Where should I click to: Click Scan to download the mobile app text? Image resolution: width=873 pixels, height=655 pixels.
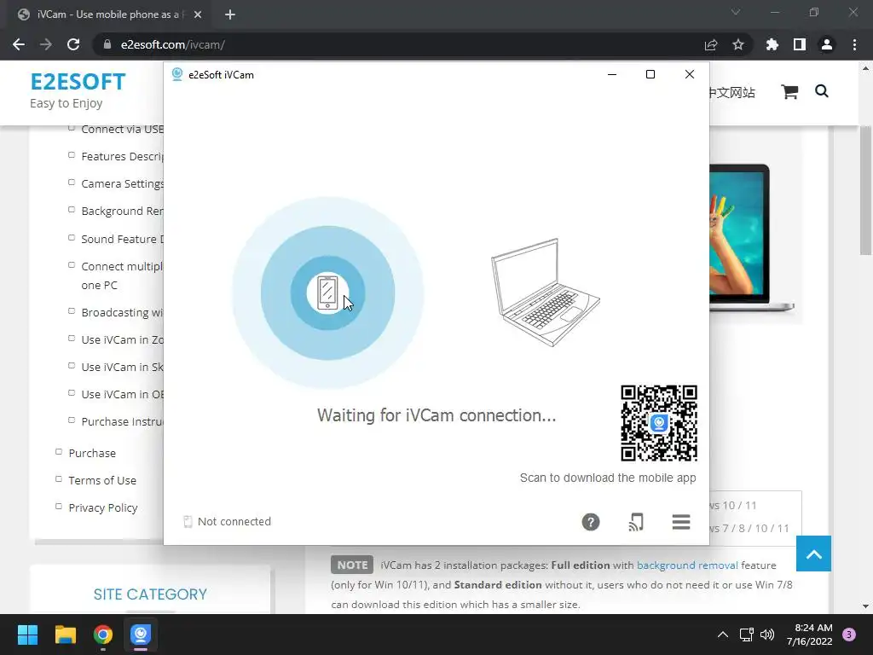[x=608, y=478]
